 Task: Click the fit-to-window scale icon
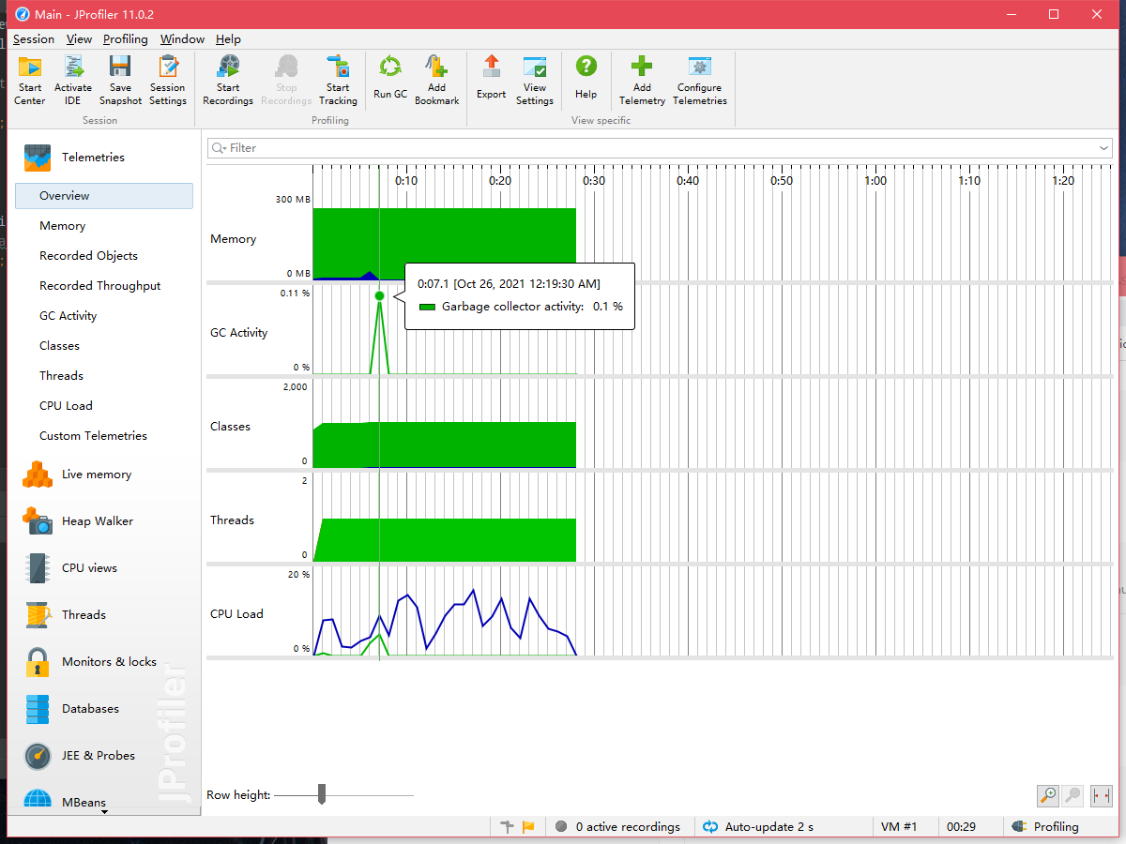click(1101, 795)
